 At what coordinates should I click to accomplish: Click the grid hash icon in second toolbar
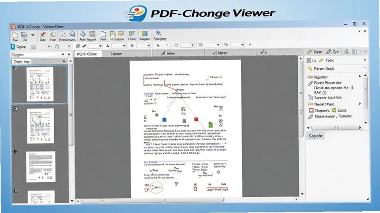click(x=132, y=45)
